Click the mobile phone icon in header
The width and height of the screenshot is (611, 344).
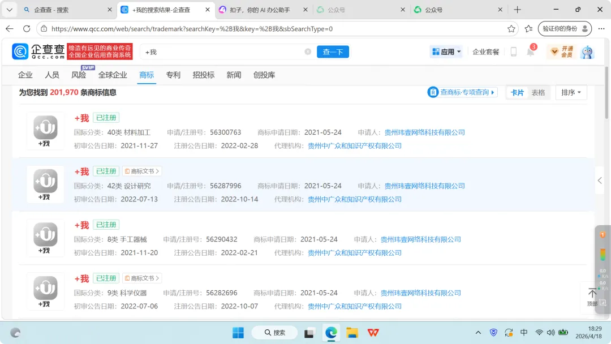pos(514,51)
